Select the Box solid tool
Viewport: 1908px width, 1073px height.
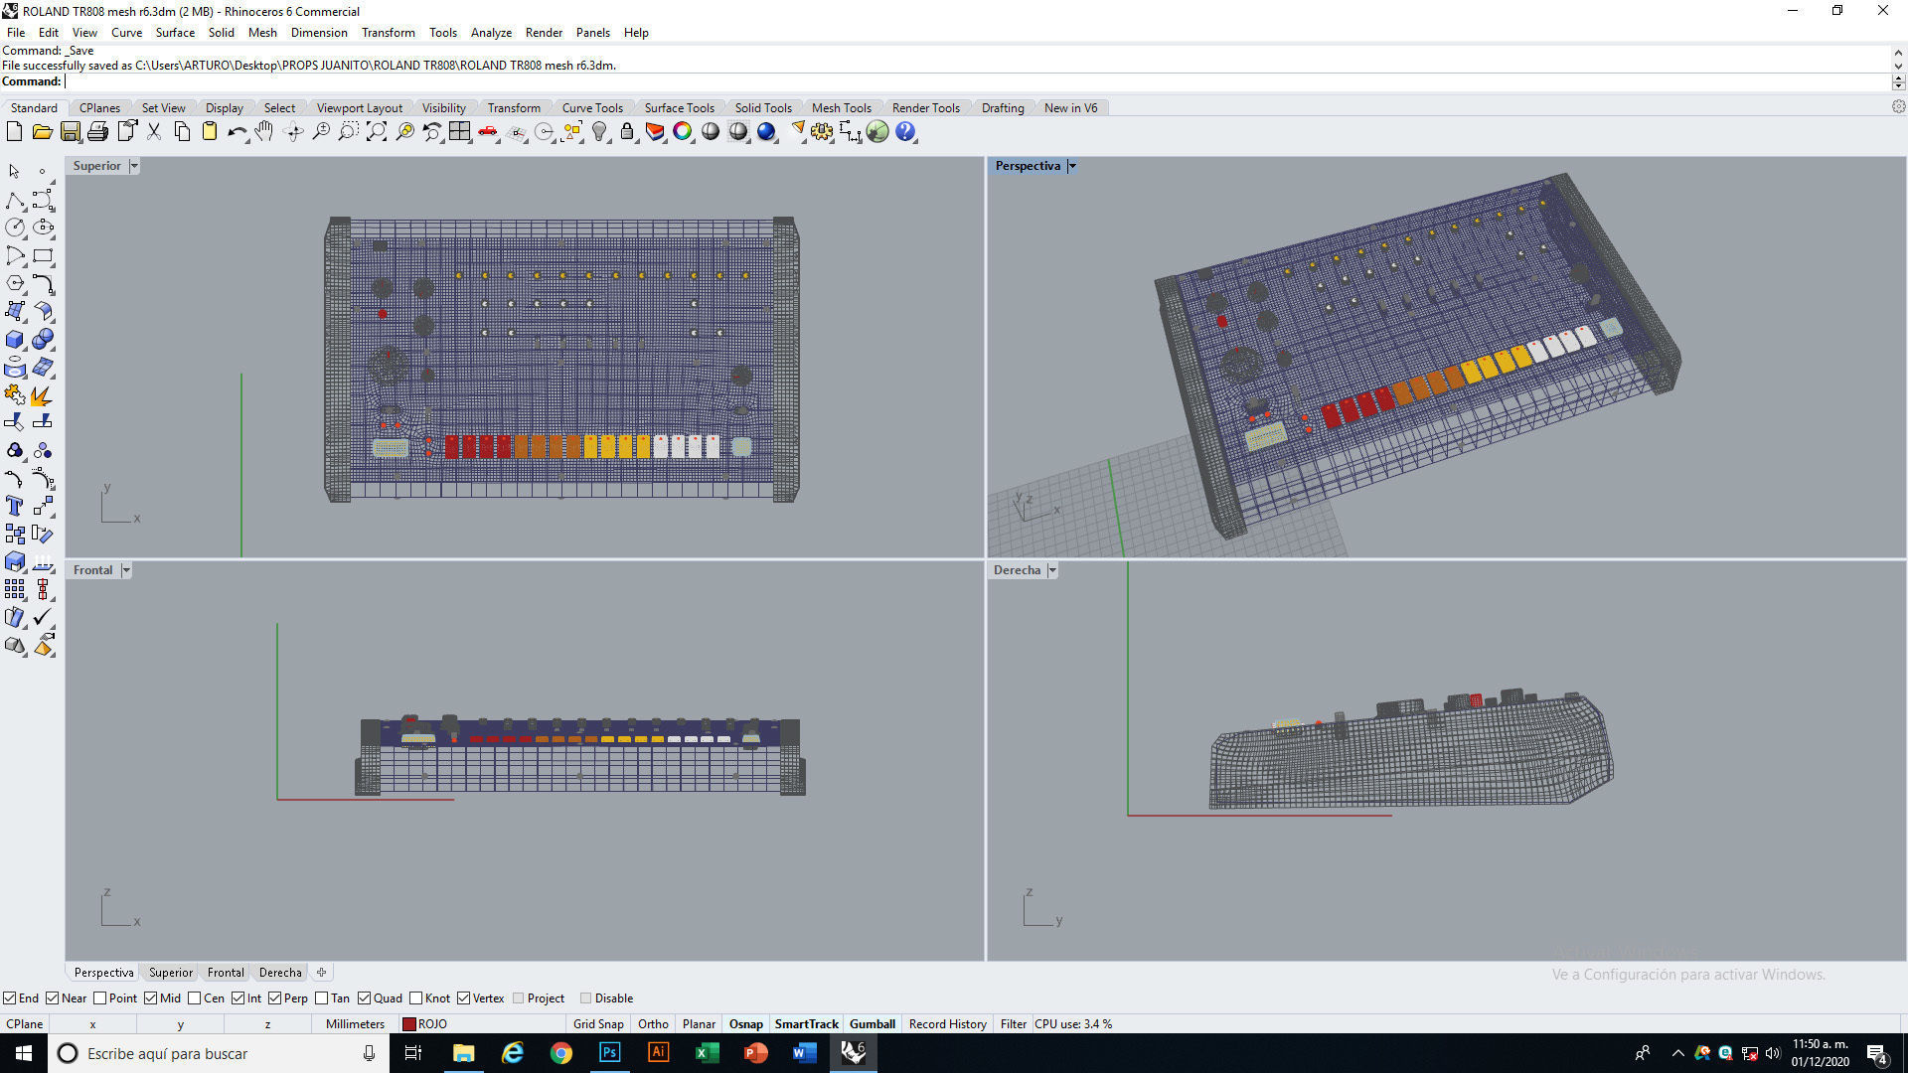(14, 340)
